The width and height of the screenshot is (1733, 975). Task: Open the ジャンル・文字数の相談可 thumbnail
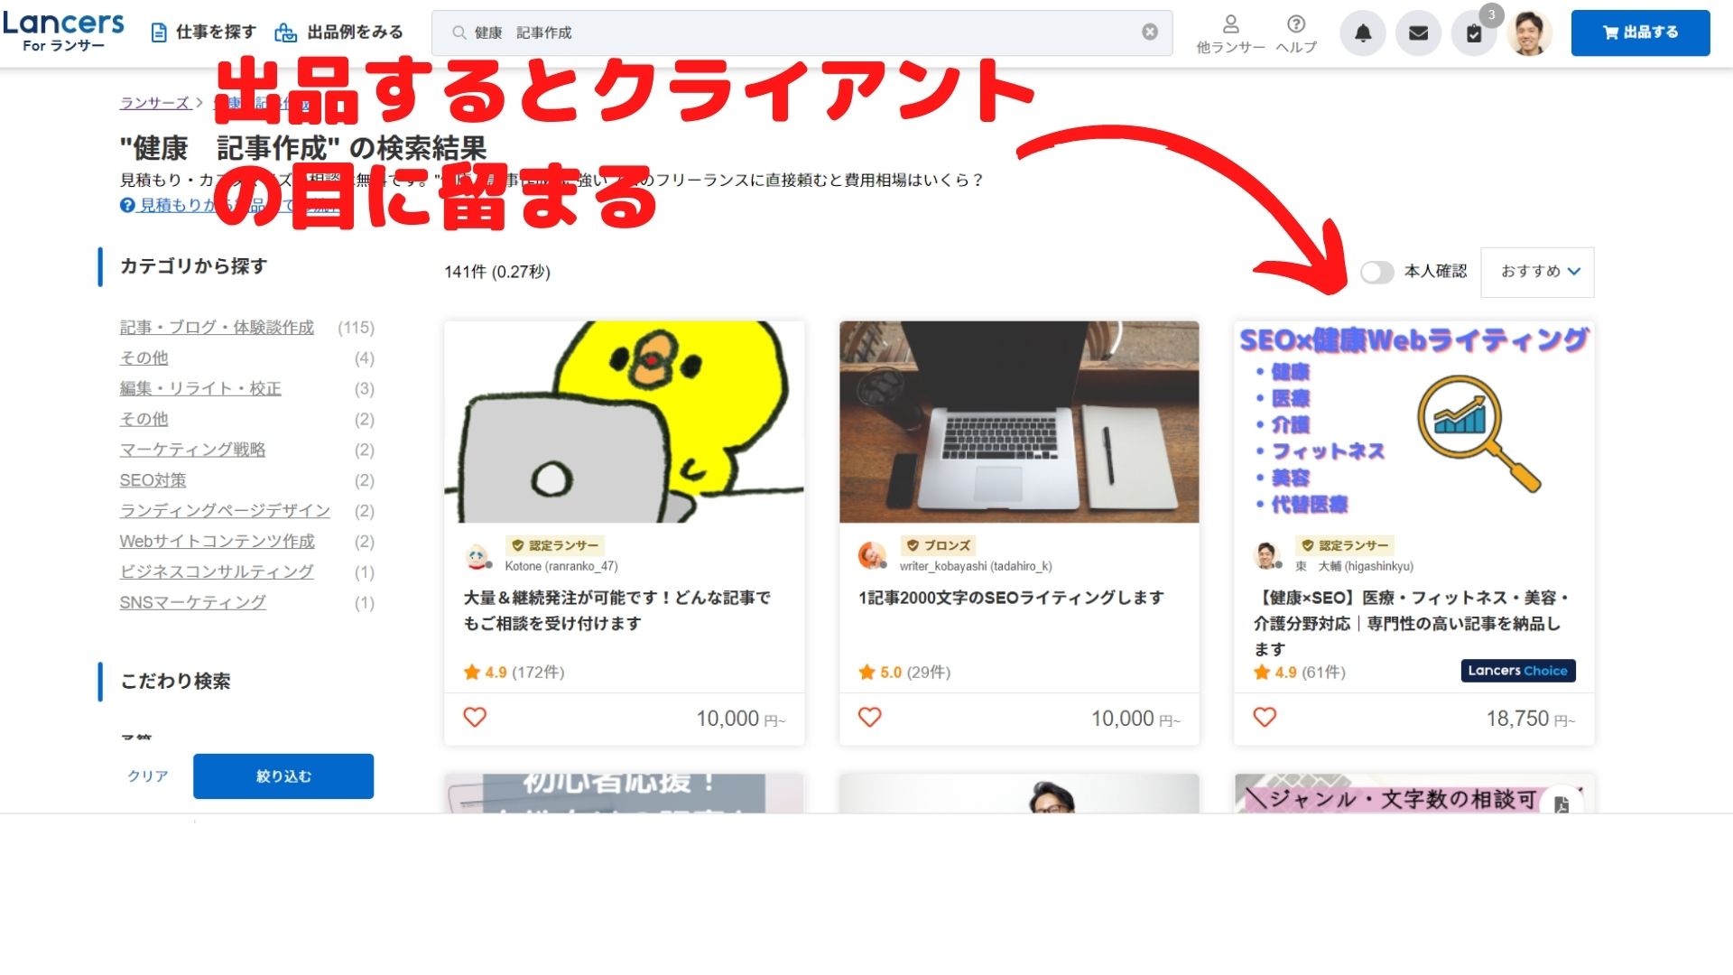[1414, 794]
